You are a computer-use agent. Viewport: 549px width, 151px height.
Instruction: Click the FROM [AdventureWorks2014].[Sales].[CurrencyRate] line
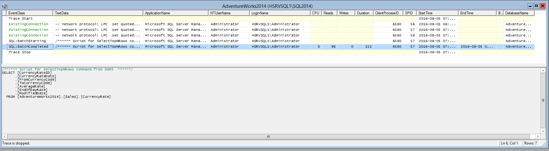59,97
